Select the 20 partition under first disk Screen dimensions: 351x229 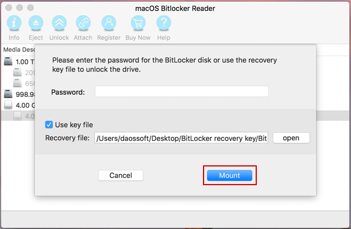(24, 72)
